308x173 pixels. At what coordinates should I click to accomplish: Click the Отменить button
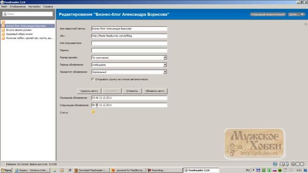[132, 91]
